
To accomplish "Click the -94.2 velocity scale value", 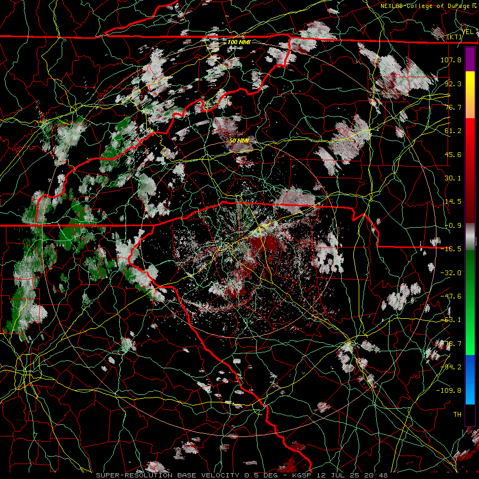I will pyautogui.click(x=451, y=367).
